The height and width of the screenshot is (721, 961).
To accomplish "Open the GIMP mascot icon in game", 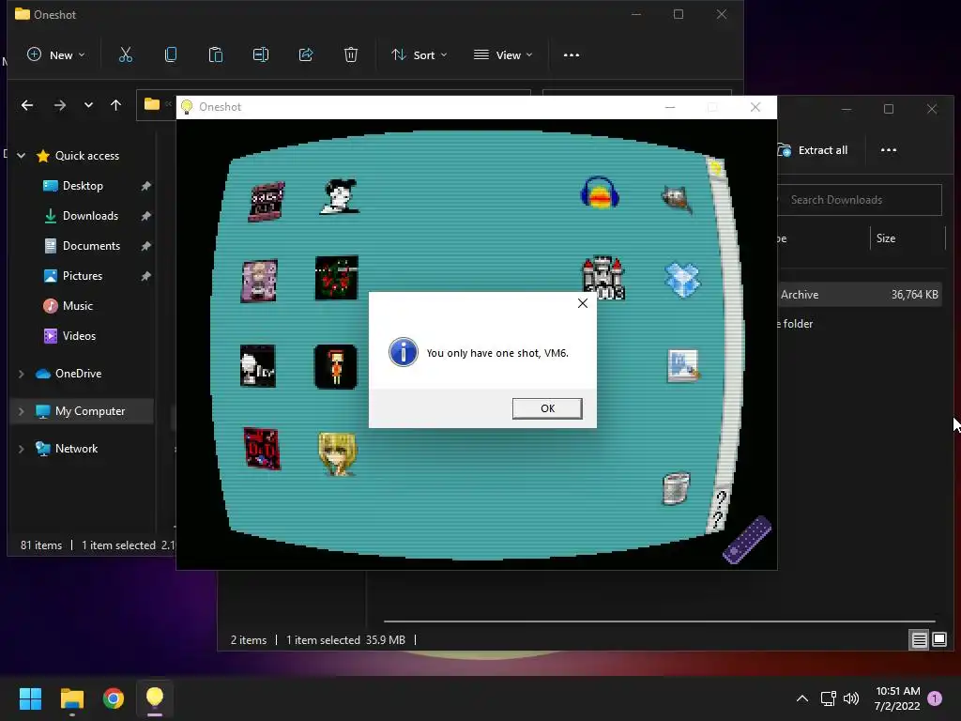I will point(677,199).
